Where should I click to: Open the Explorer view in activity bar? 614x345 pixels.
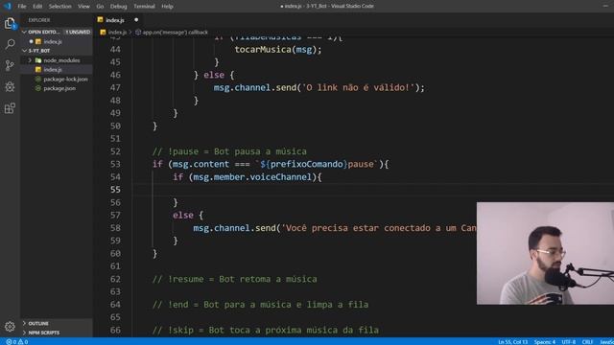10,23
